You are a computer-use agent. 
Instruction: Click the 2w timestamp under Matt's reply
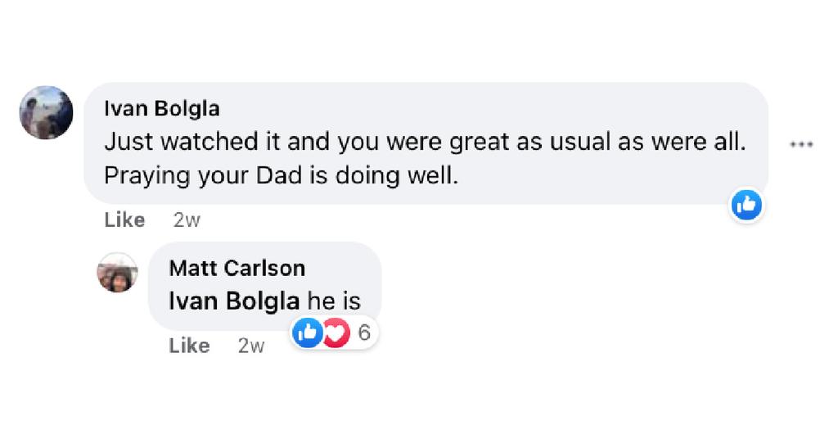pyautogui.click(x=251, y=346)
